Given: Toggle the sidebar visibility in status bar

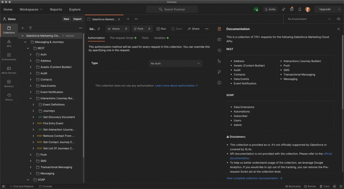Looking at the screenshot, I should click(3, 186).
